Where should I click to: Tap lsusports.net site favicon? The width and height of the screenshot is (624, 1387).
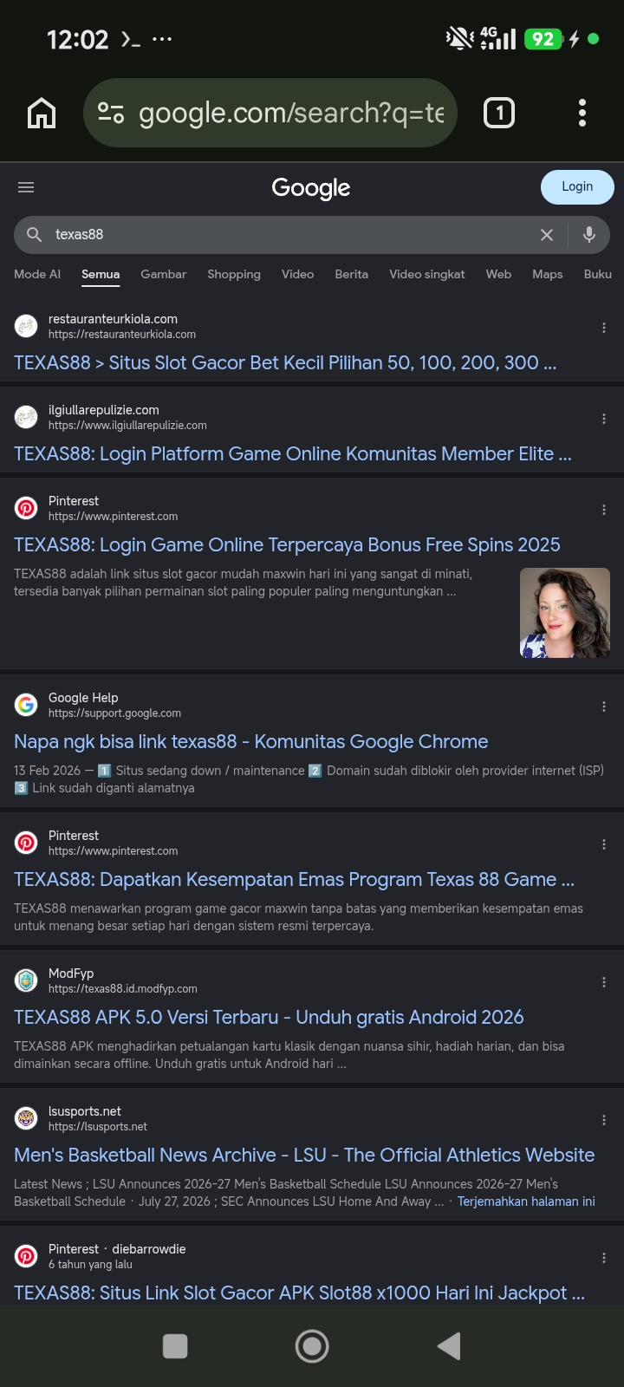(27, 1118)
